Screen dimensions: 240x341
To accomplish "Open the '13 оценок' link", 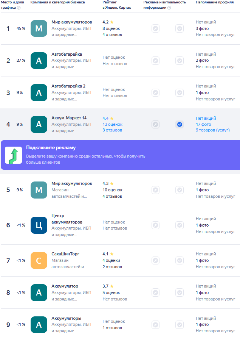I will 112,124.
